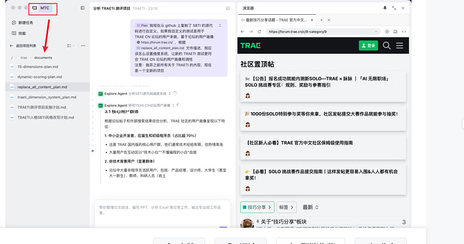Click the green 登录 login button
464x244 pixels.
(368, 46)
